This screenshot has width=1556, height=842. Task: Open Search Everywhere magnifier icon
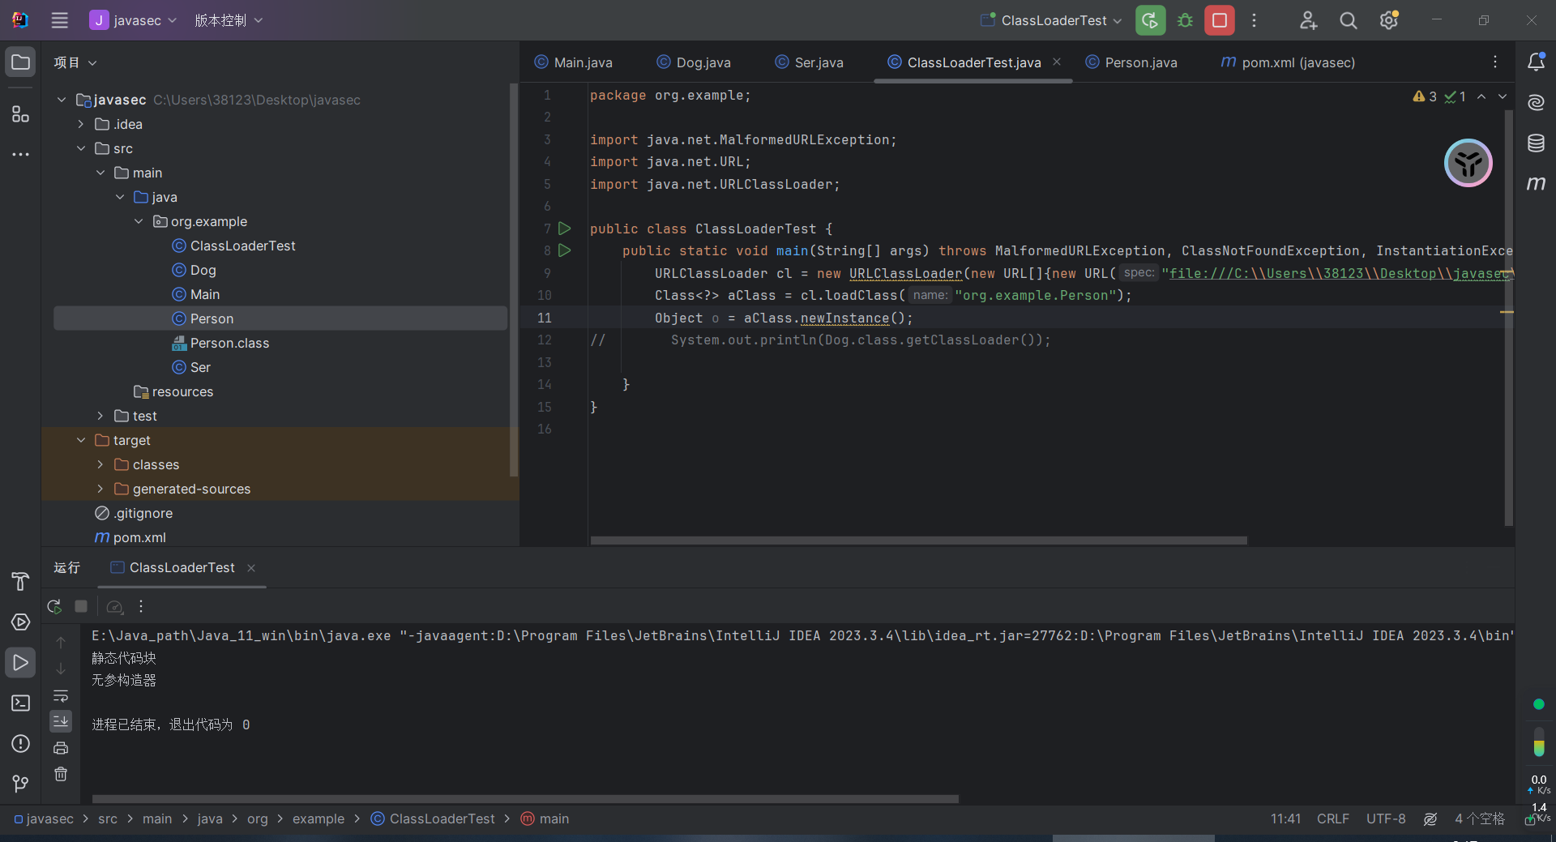1348,20
